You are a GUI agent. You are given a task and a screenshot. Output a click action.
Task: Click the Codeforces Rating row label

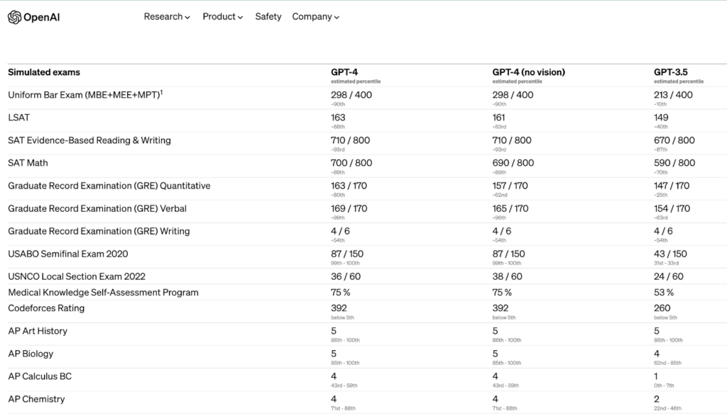[x=46, y=308]
